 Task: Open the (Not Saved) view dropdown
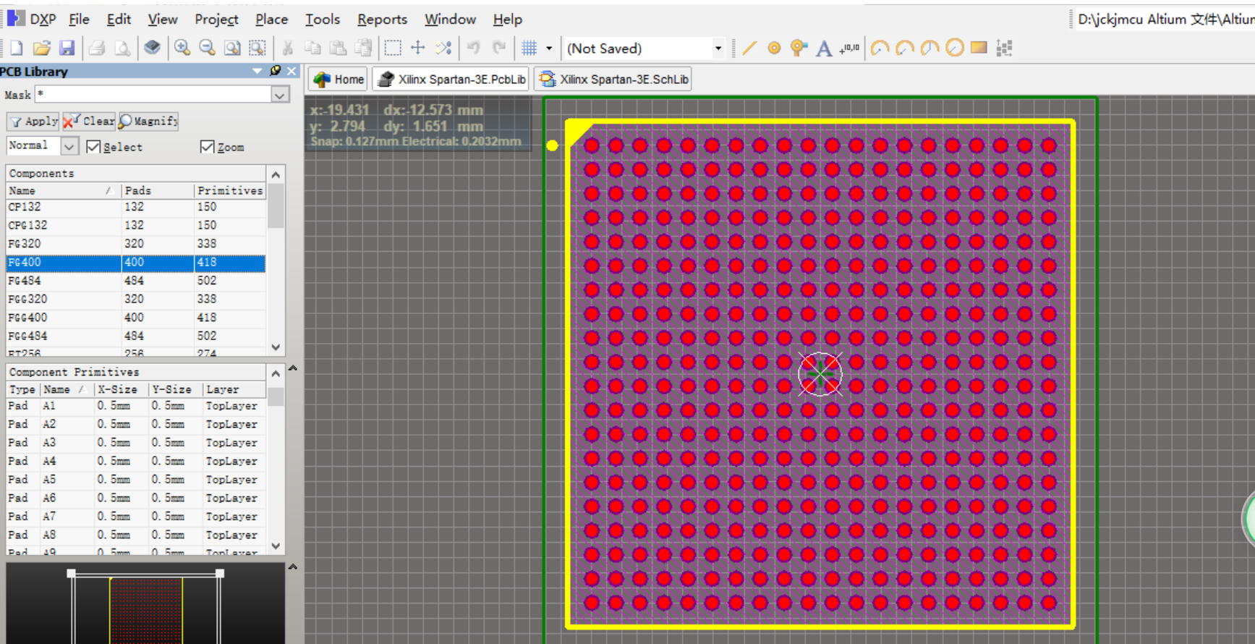(x=718, y=48)
